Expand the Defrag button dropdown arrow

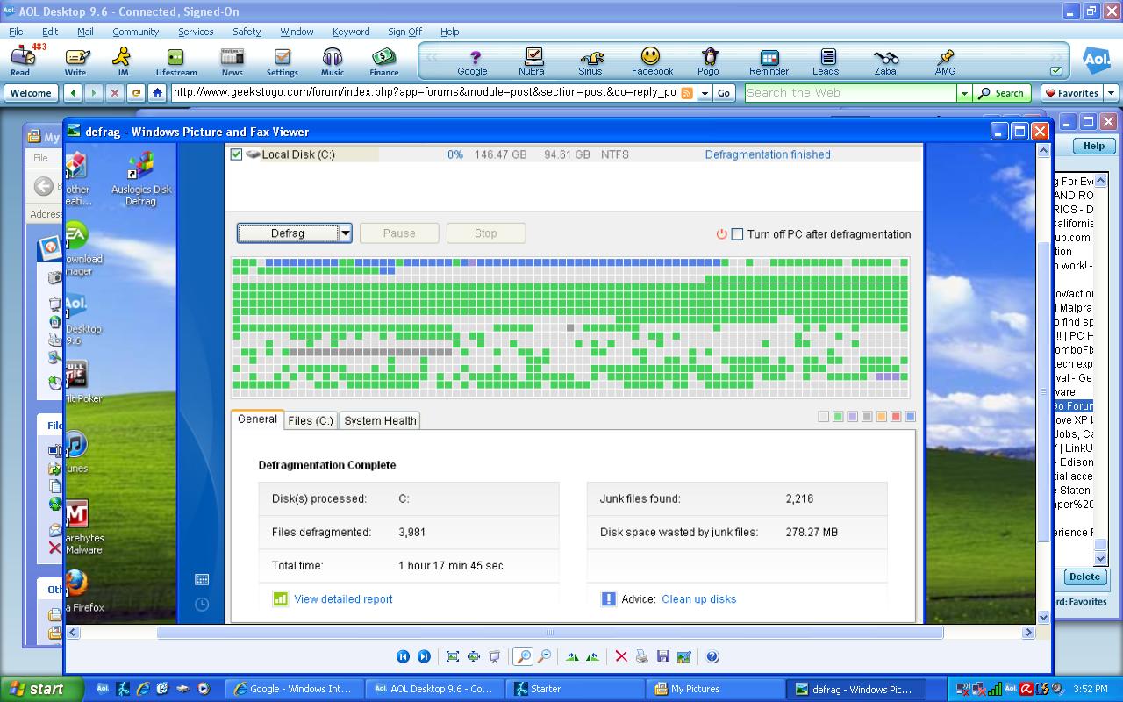click(x=345, y=233)
